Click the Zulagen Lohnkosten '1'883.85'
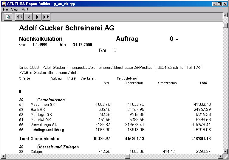The image size is (229, 160). click(137, 152)
